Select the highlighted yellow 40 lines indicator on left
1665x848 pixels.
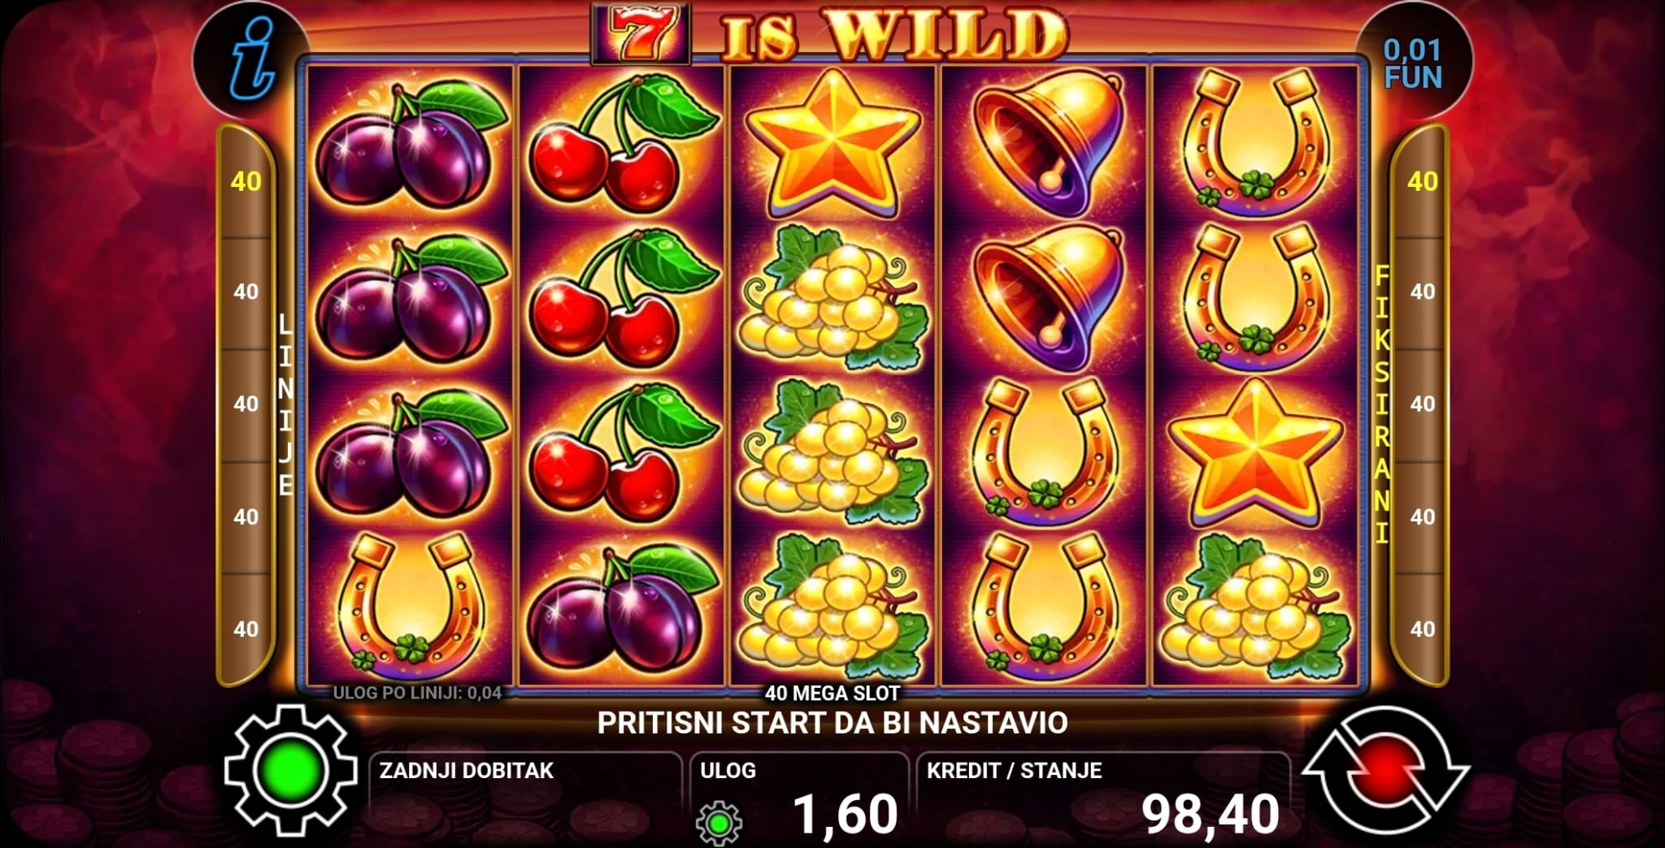click(246, 181)
